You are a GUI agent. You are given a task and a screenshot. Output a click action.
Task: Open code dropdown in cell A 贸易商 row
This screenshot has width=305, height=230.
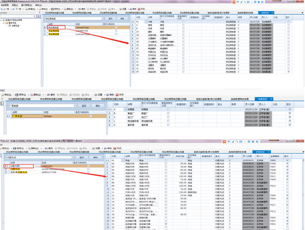click(x=125, y=109)
